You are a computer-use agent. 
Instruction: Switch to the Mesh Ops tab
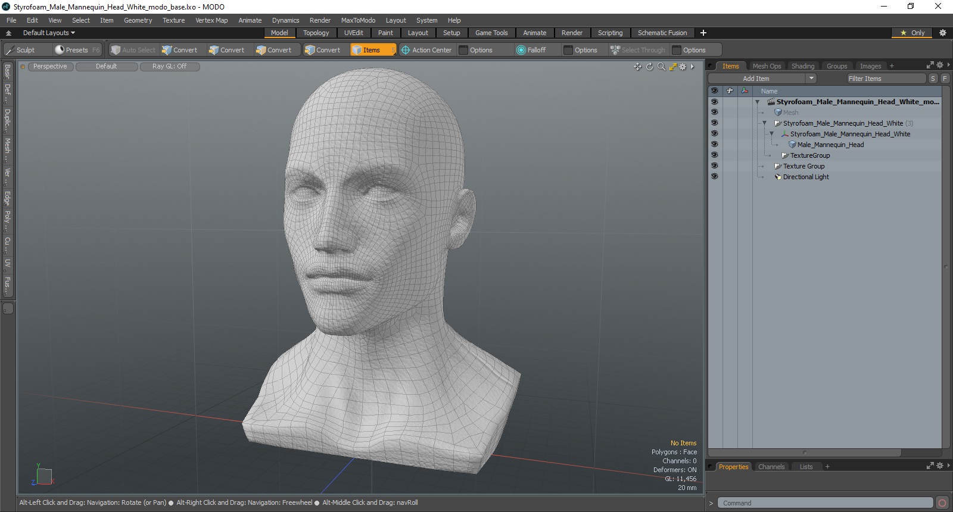[x=767, y=66]
